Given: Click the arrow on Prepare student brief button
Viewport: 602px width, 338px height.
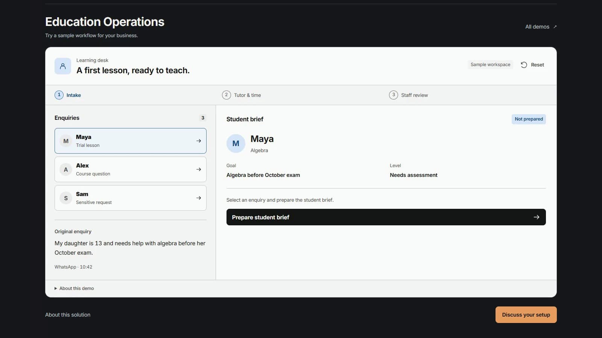Looking at the screenshot, I should coord(537,217).
